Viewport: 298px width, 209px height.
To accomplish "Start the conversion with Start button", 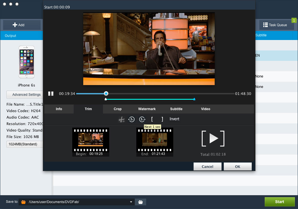I will [280, 202].
